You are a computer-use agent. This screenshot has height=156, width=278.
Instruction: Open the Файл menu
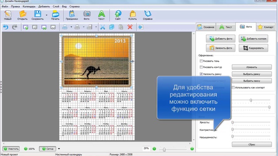click(x=5, y=6)
